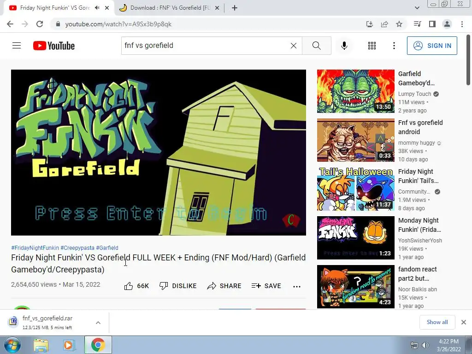Open Windows Explorer from the taskbar

(41, 345)
